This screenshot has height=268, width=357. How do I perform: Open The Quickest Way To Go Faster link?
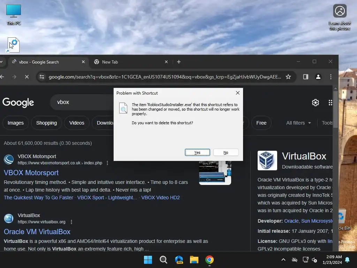pyautogui.click(x=38, y=198)
